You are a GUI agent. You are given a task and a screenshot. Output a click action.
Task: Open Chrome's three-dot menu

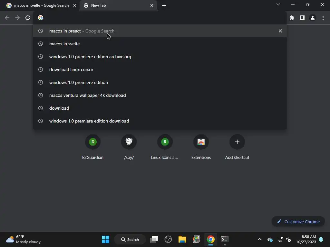tap(323, 18)
